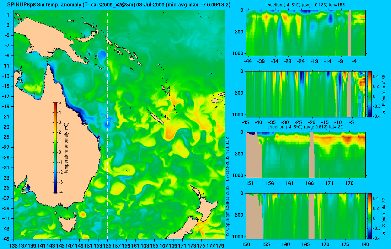Click the 't section (avg: 0.613) lat=-22' title

[x=305, y=127]
